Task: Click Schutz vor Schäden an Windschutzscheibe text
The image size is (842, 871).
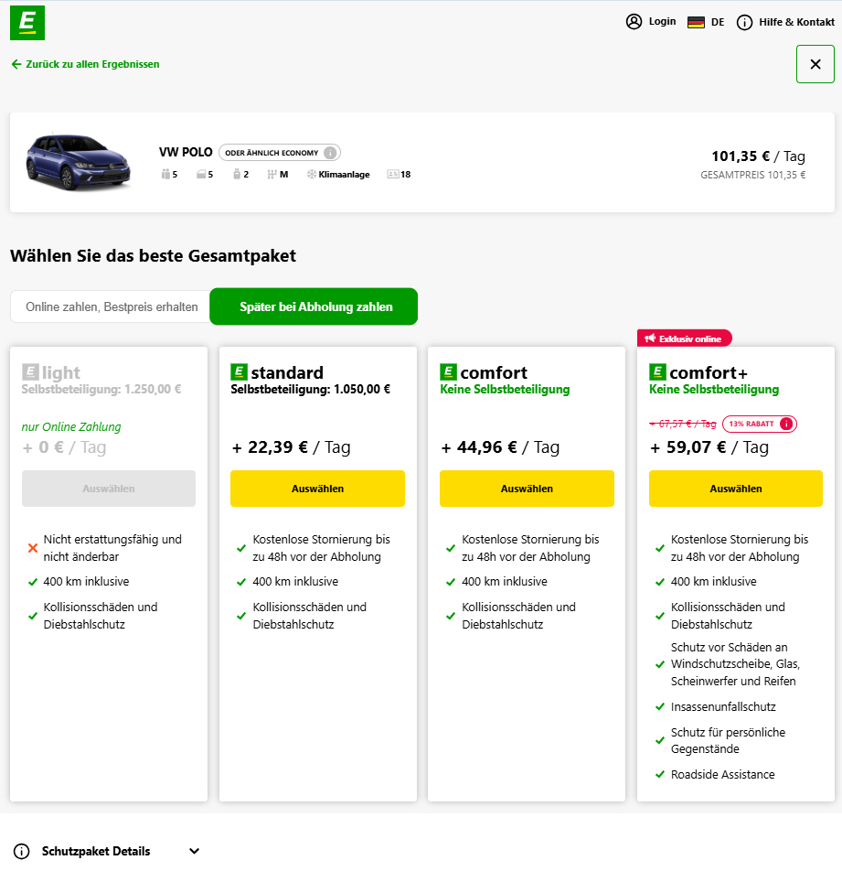Action: (735, 664)
